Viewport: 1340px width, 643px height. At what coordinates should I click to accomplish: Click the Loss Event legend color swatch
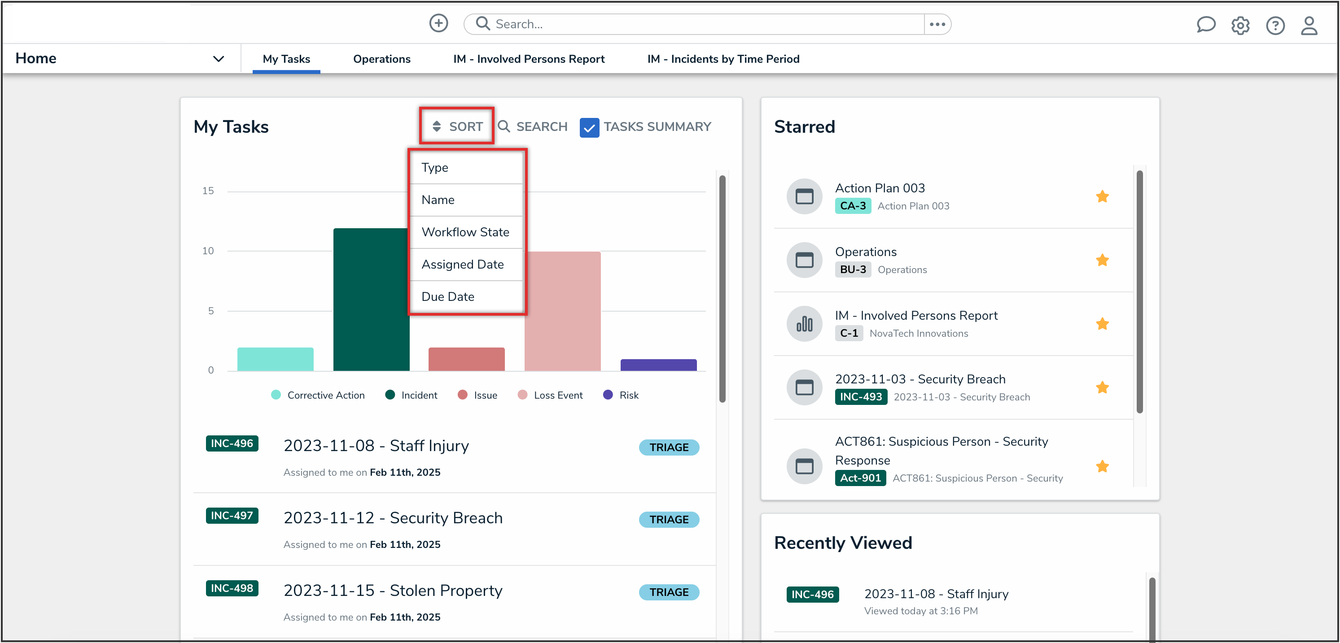point(522,395)
